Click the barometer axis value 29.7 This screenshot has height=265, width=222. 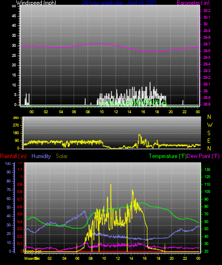coord(207,44)
